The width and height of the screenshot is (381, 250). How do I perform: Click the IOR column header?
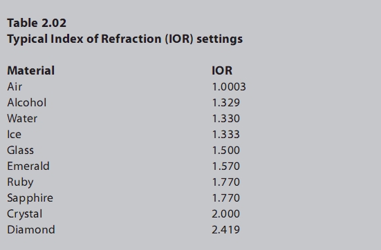pos(222,70)
